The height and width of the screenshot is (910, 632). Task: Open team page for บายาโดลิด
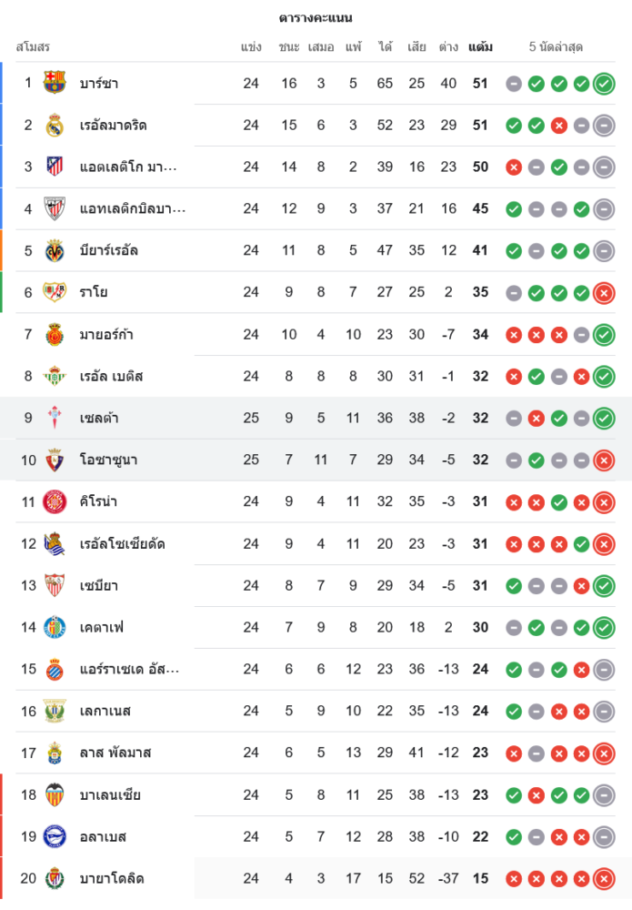[x=112, y=878]
